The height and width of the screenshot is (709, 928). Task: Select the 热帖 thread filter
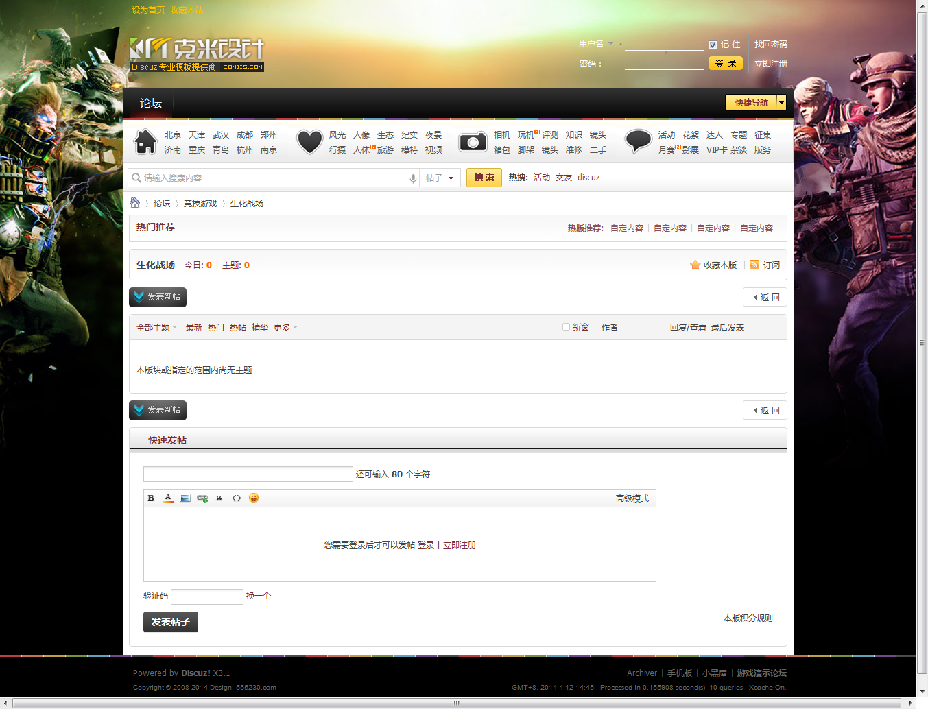[x=238, y=328]
